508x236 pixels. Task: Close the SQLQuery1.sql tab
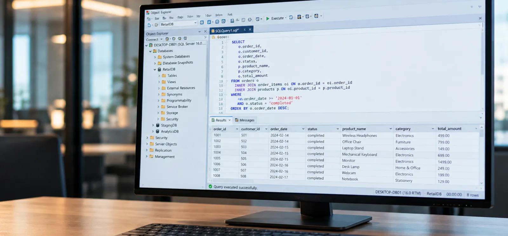pyautogui.click(x=250, y=29)
